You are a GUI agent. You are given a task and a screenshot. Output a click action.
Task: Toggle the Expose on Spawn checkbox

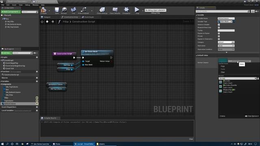[x=219, y=33]
